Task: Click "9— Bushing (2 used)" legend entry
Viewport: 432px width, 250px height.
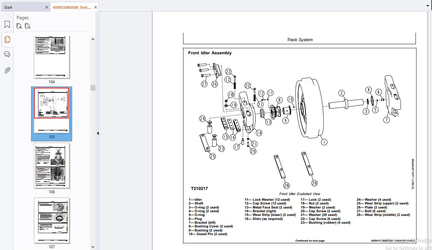Action: pos(205,230)
